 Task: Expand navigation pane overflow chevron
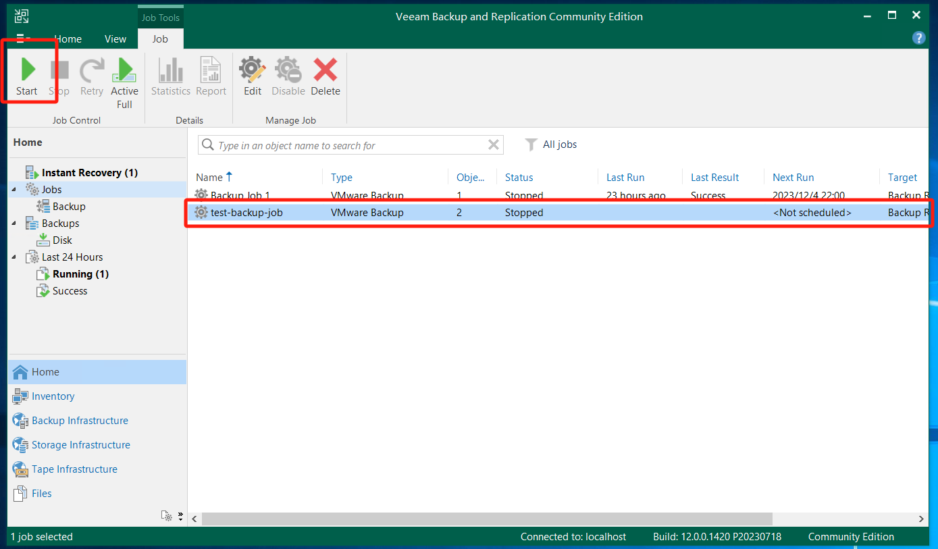[180, 516]
